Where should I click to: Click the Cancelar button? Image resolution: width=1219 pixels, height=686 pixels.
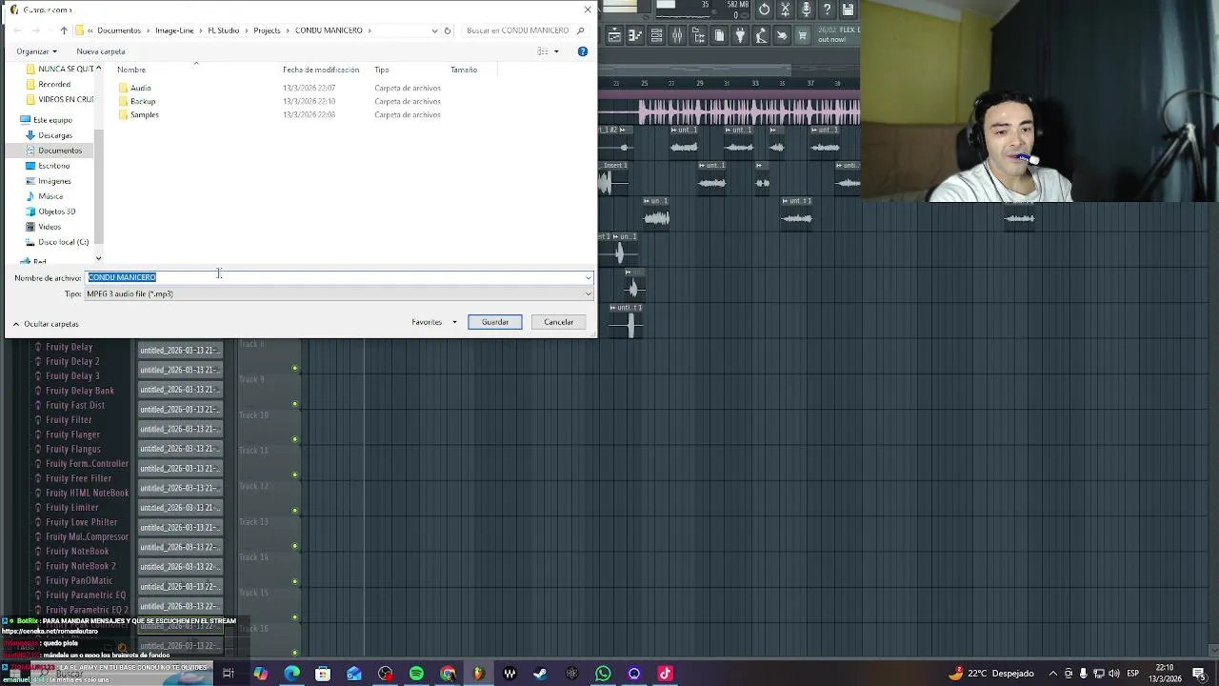(559, 322)
